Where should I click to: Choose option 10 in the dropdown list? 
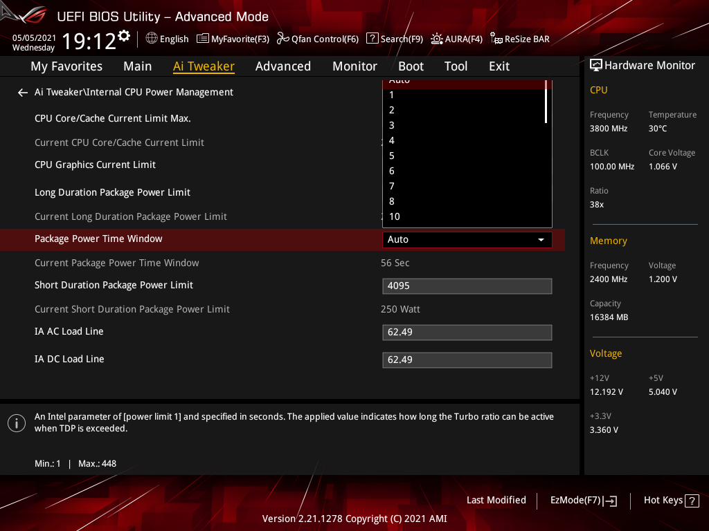point(464,216)
